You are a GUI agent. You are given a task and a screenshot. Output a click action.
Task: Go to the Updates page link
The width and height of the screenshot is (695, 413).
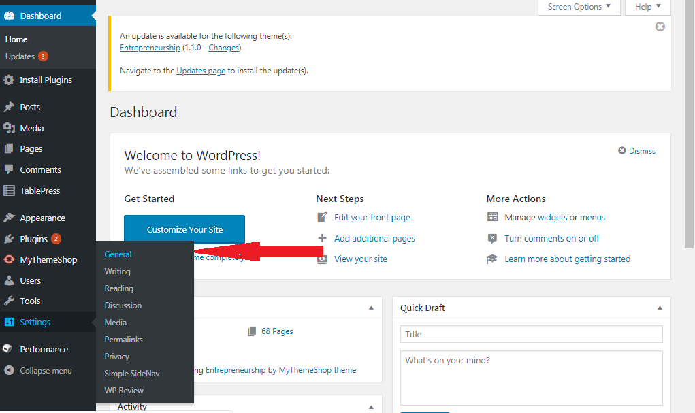pos(201,71)
